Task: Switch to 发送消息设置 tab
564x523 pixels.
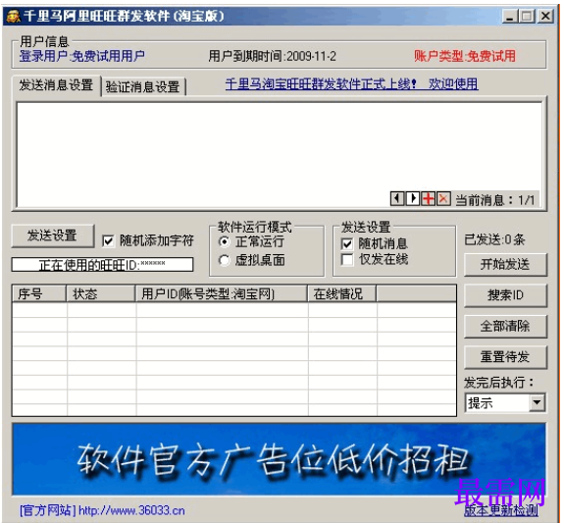Action: tap(57, 85)
